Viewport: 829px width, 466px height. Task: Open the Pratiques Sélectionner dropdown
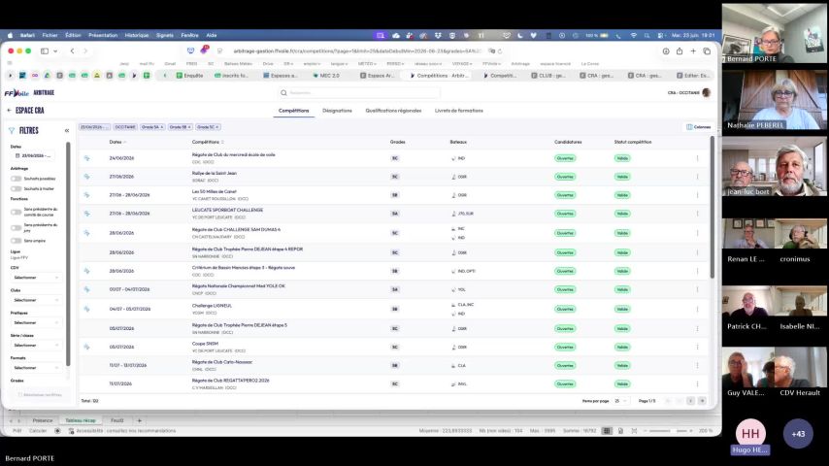35,322
